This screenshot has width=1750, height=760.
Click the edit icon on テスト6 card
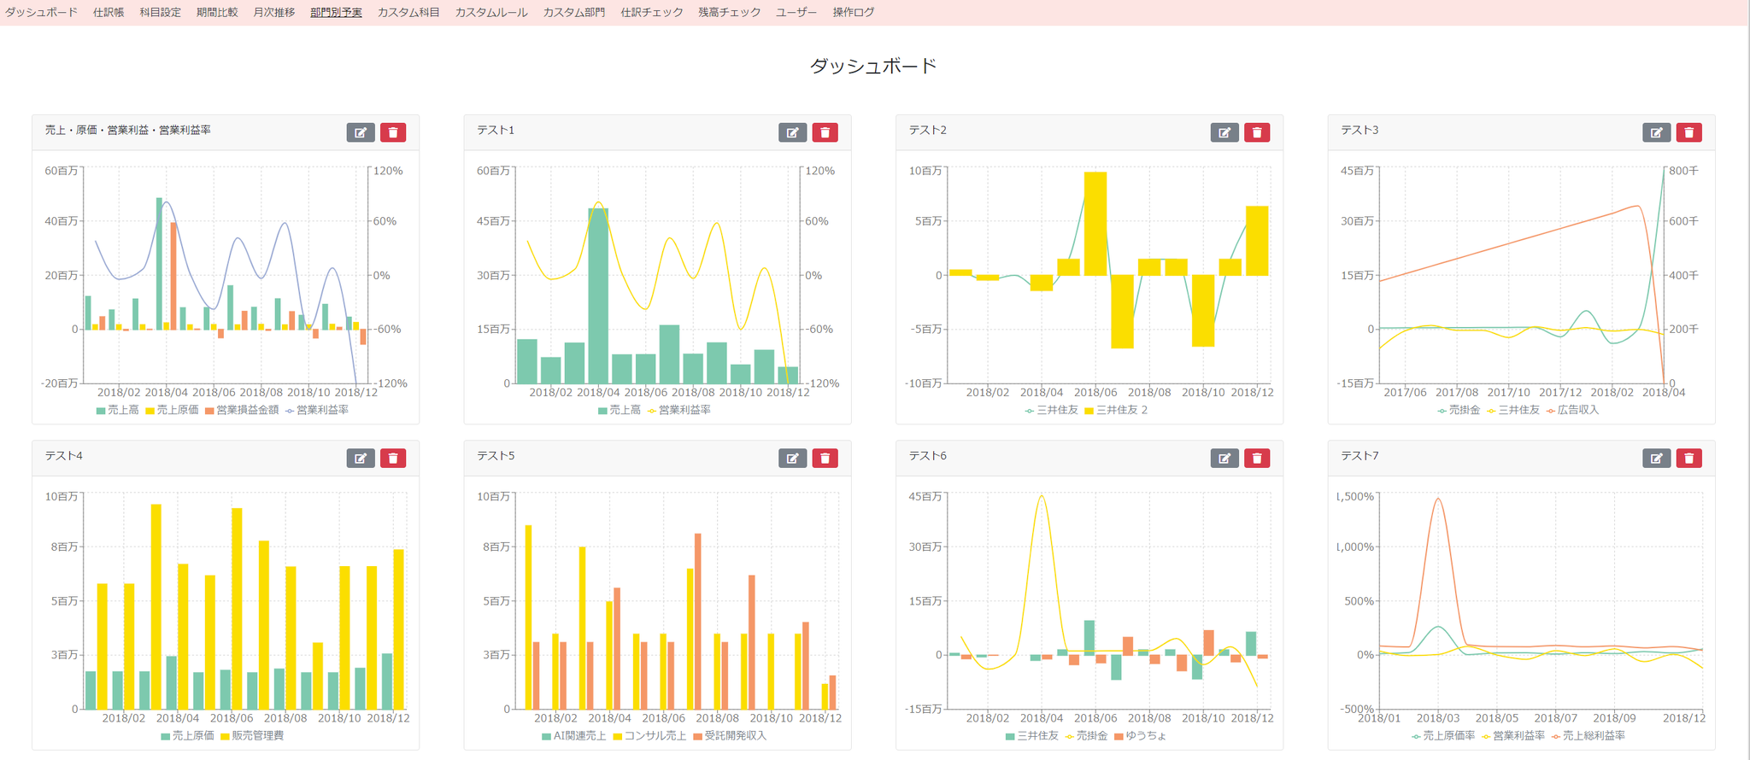(1224, 459)
